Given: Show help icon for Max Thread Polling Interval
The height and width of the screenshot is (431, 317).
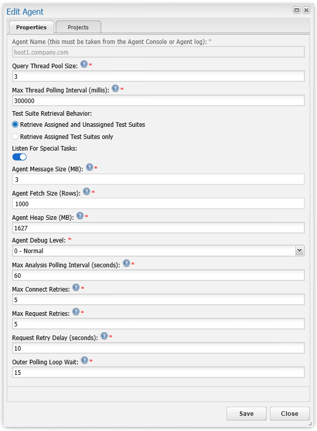Looking at the screenshot, I should click(116, 88).
